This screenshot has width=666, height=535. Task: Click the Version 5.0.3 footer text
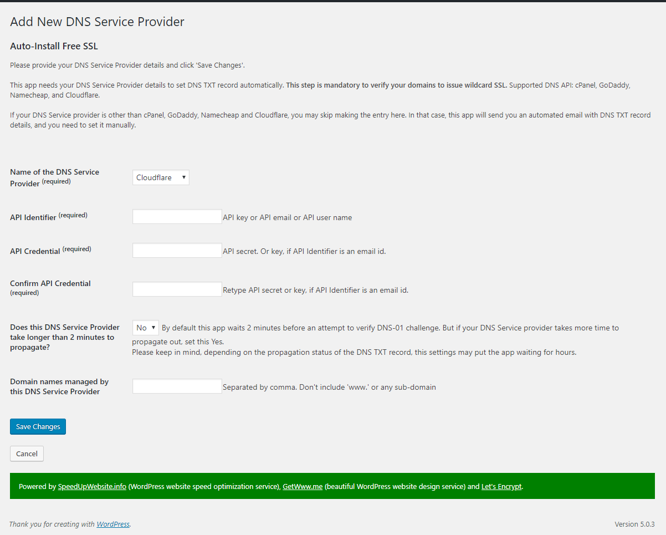(634, 524)
